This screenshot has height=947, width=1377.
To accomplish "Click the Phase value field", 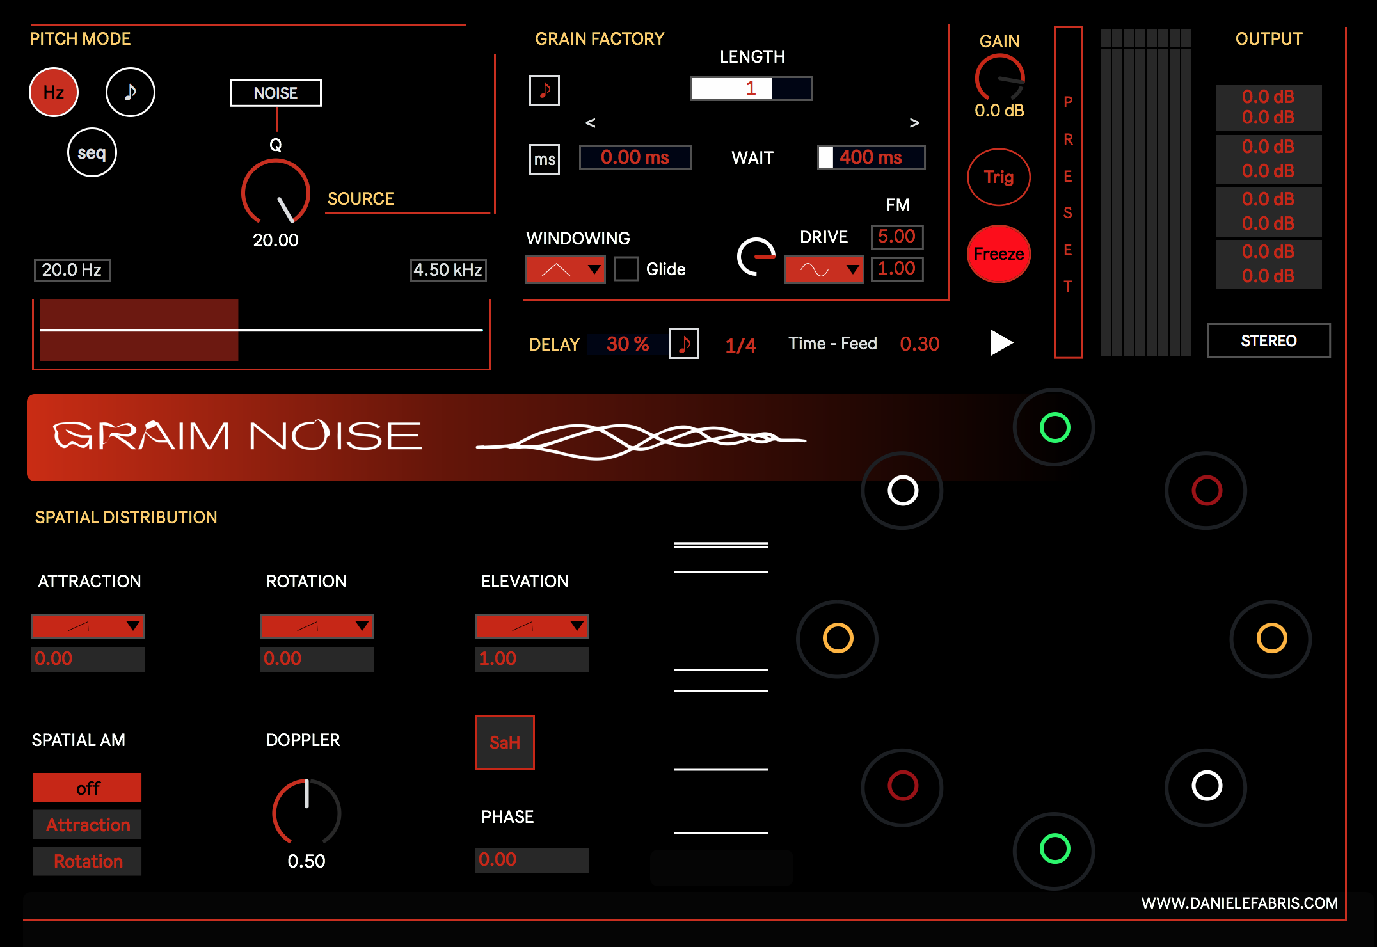I will pyautogui.click(x=531, y=859).
